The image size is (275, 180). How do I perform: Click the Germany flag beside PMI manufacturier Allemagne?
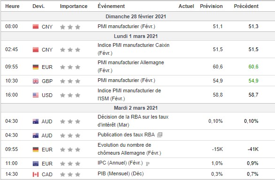[x=36, y=67]
